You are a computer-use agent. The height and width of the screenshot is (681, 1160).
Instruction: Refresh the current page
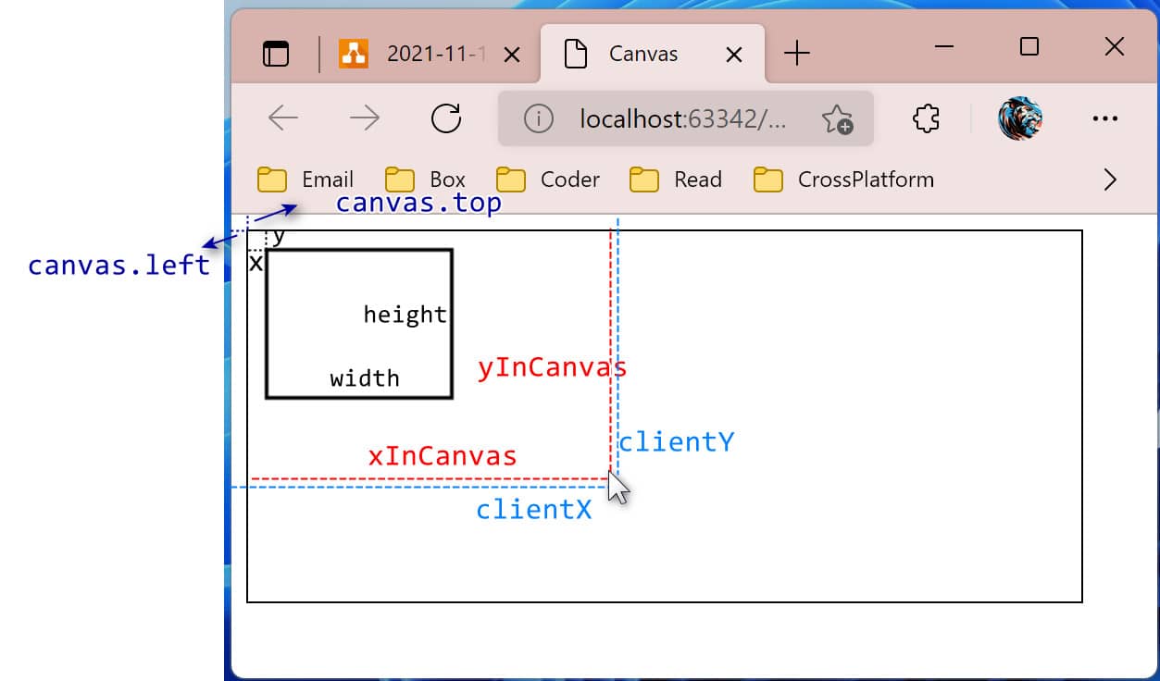point(446,118)
